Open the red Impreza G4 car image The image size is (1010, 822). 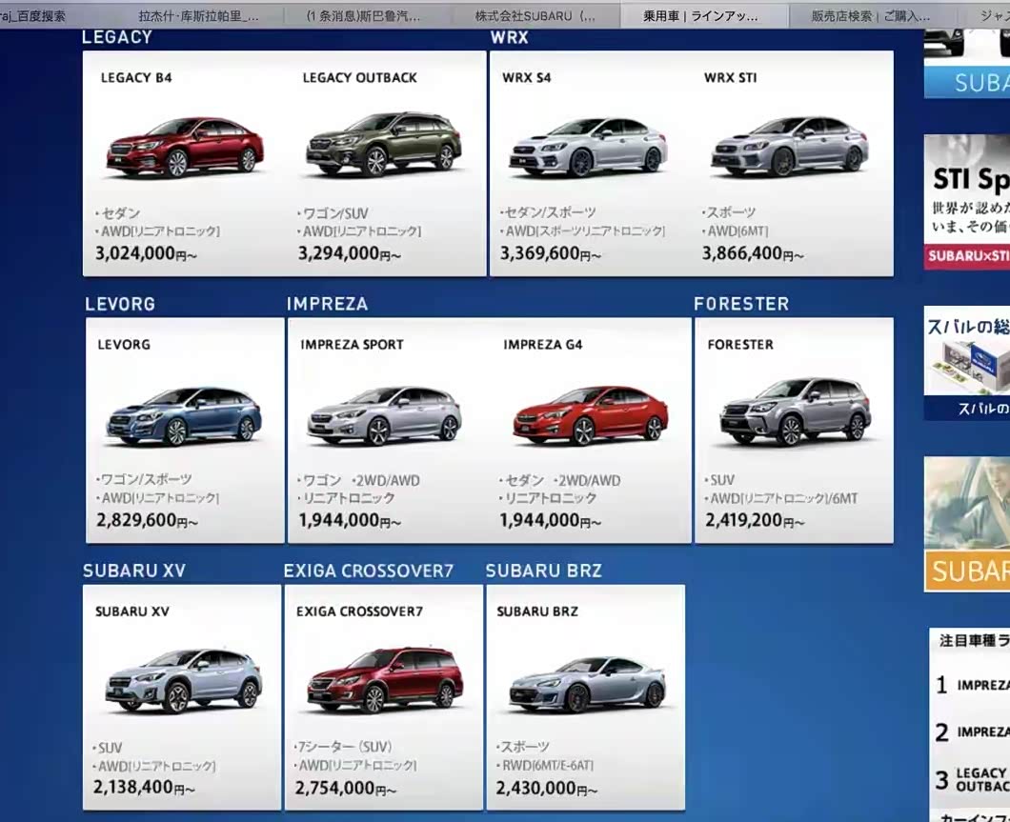click(591, 416)
